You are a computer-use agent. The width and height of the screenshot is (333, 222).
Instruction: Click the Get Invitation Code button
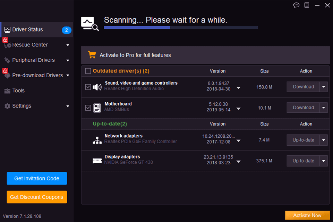(37, 179)
